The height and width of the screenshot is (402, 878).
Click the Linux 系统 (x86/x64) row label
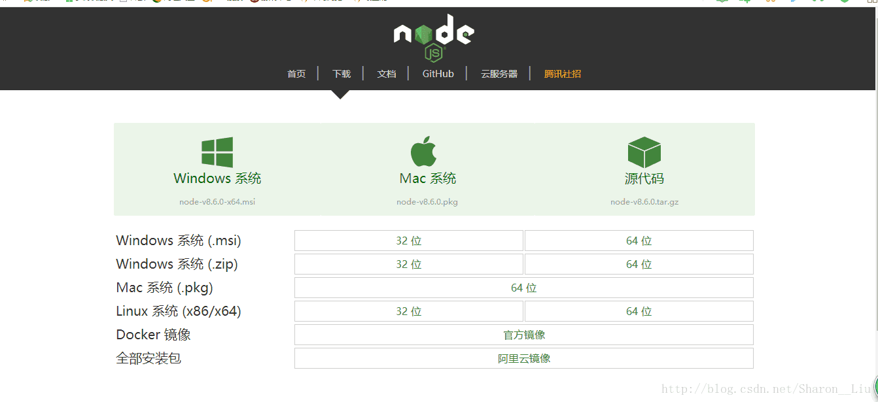(179, 311)
